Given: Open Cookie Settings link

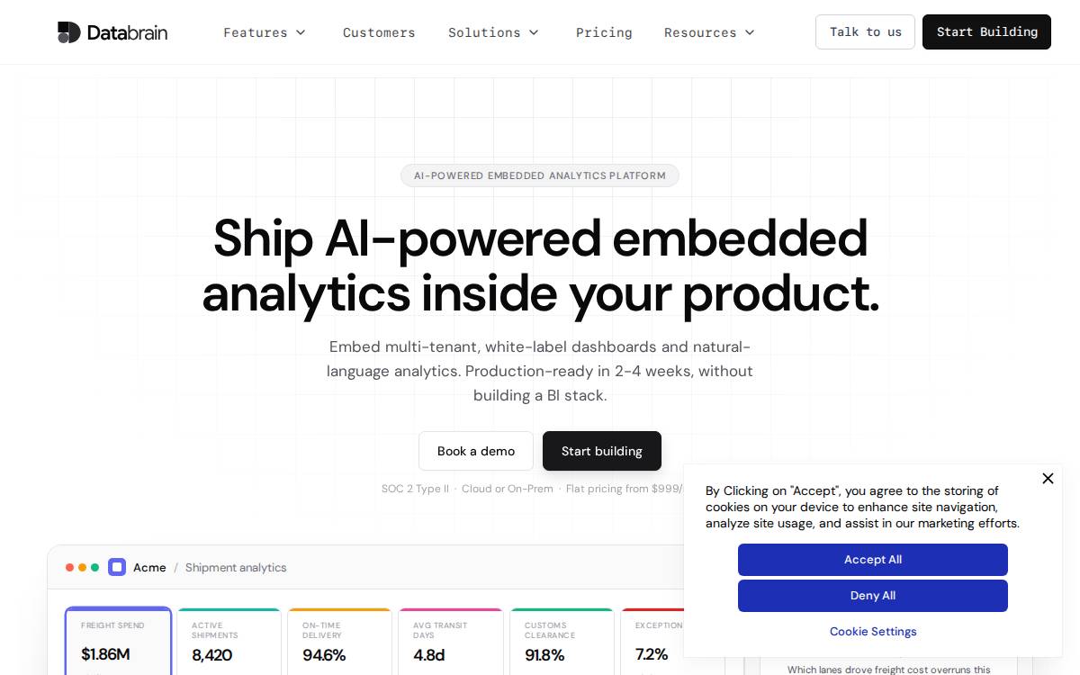Looking at the screenshot, I should click(873, 632).
